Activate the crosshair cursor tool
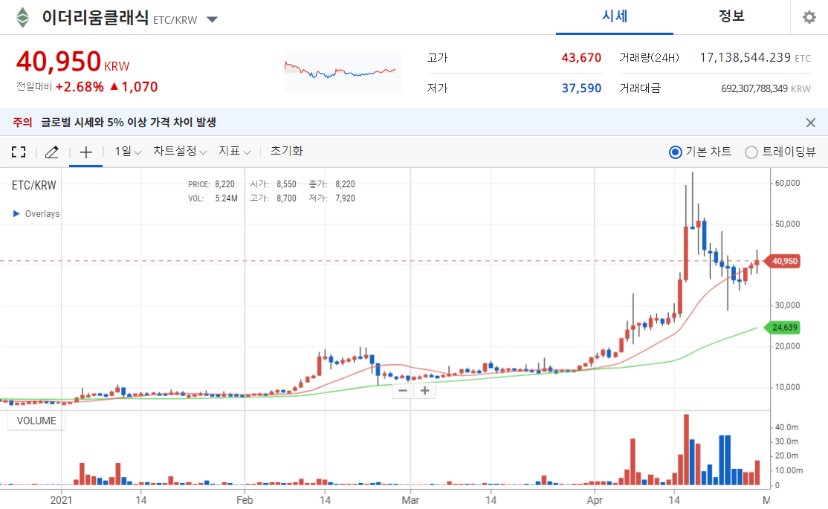828x509 pixels. tap(85, 152)
